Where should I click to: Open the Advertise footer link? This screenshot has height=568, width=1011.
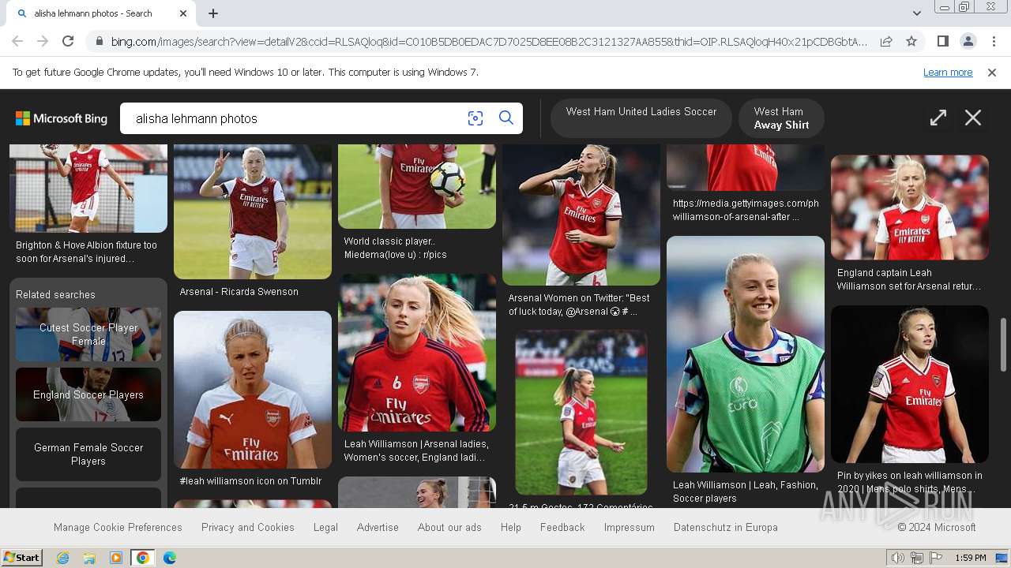point(378,527)
